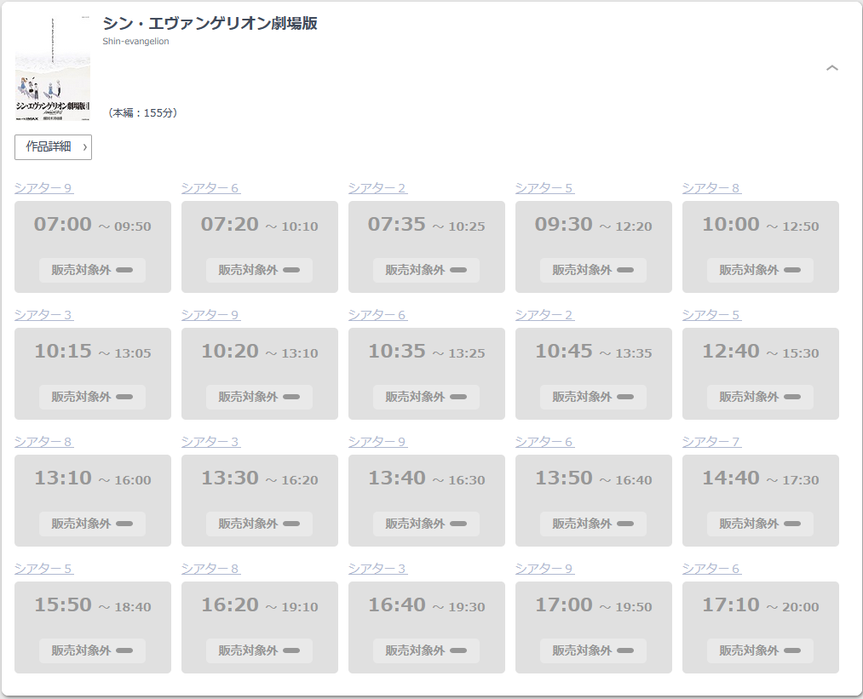Open シアター8 link above the 10:00 showtime
This screenshot has height=699, width=863.
click(x=711, y=188)
